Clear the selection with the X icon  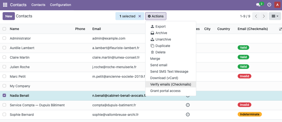pyautogui.click(x=140, y=16)
